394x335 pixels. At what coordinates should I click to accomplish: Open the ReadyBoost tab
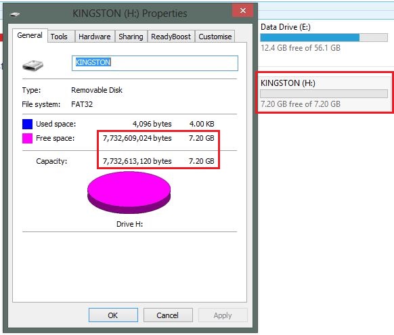click(x=171, y=37)
